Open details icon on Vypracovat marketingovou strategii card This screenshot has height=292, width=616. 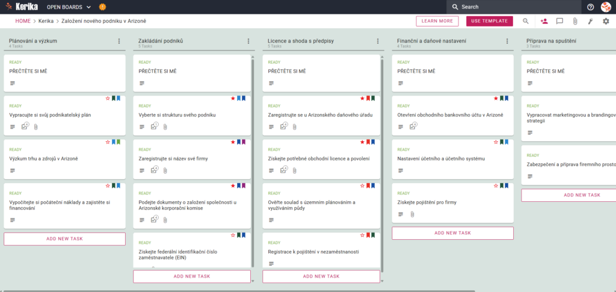(530, 133)
